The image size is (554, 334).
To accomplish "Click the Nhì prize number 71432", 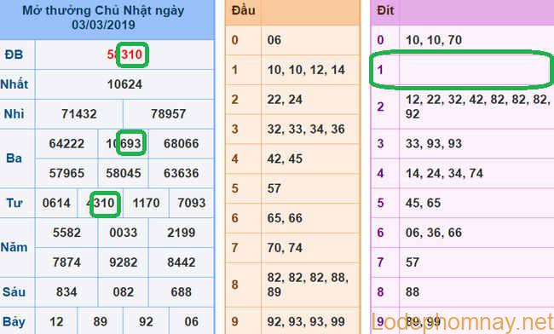I will pyautogui.click(x=78, y=114).
